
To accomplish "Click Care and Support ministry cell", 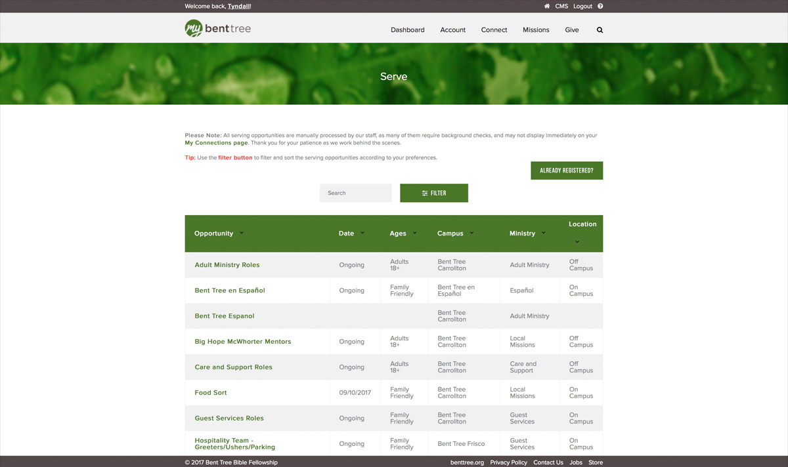I will click(x=523, y=367).
